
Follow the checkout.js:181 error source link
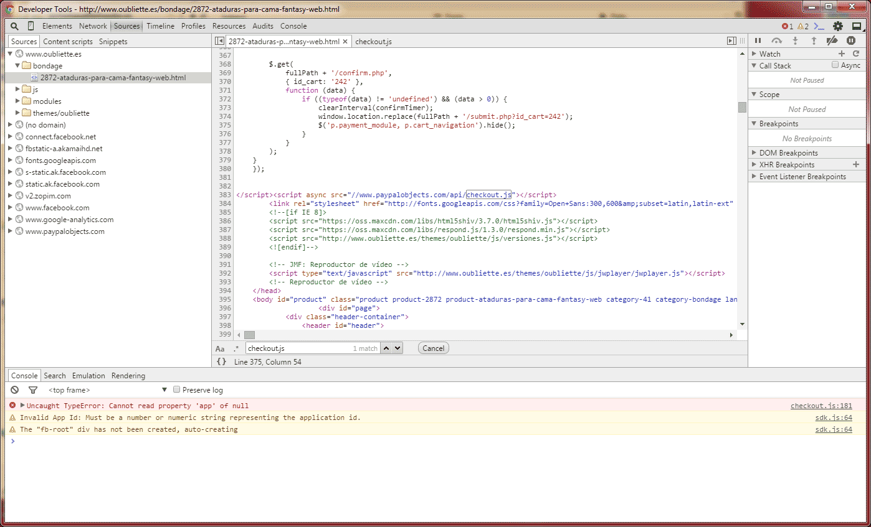(x=821, y=406)
